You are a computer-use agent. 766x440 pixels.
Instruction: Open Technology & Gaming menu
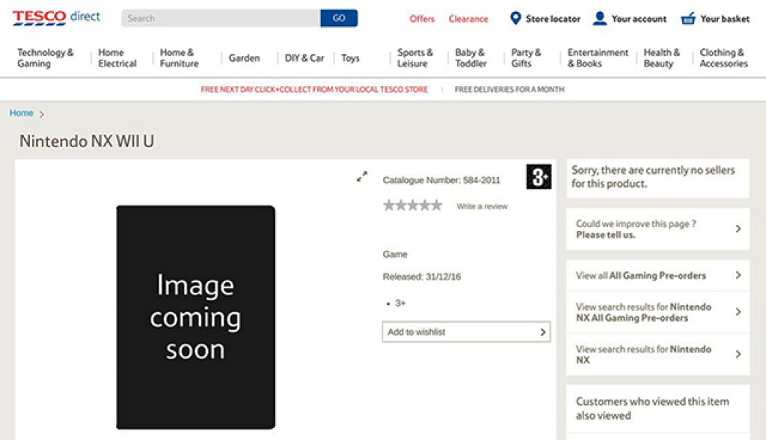[x=46, y=58]
